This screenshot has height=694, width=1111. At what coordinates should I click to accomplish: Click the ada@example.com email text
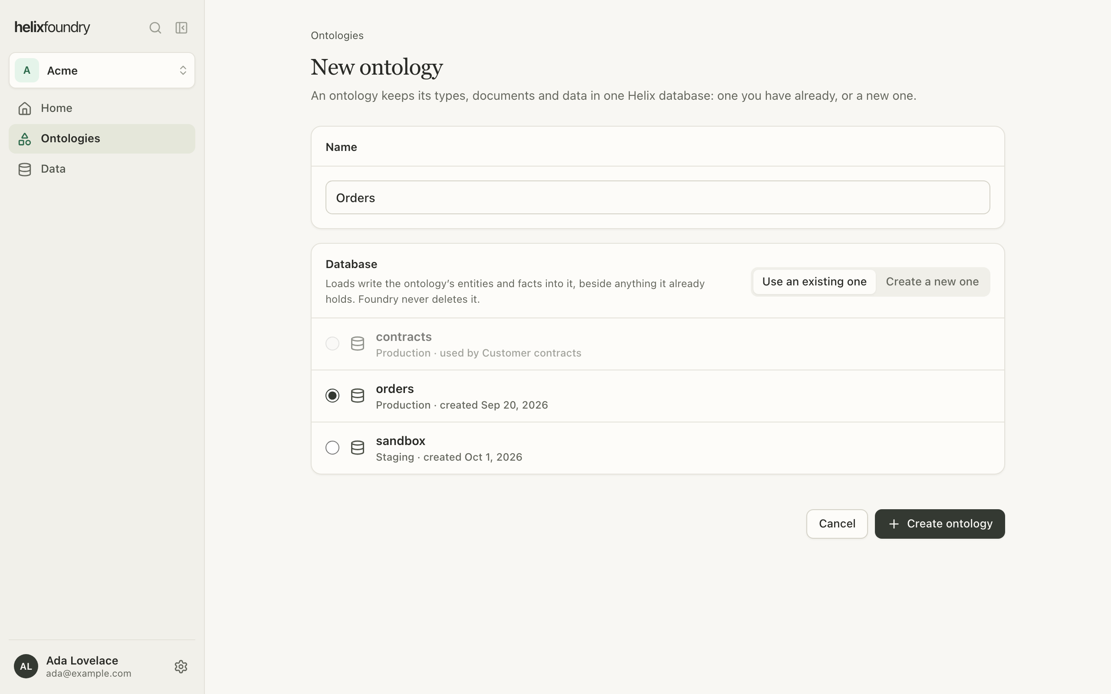coord(89,673)
